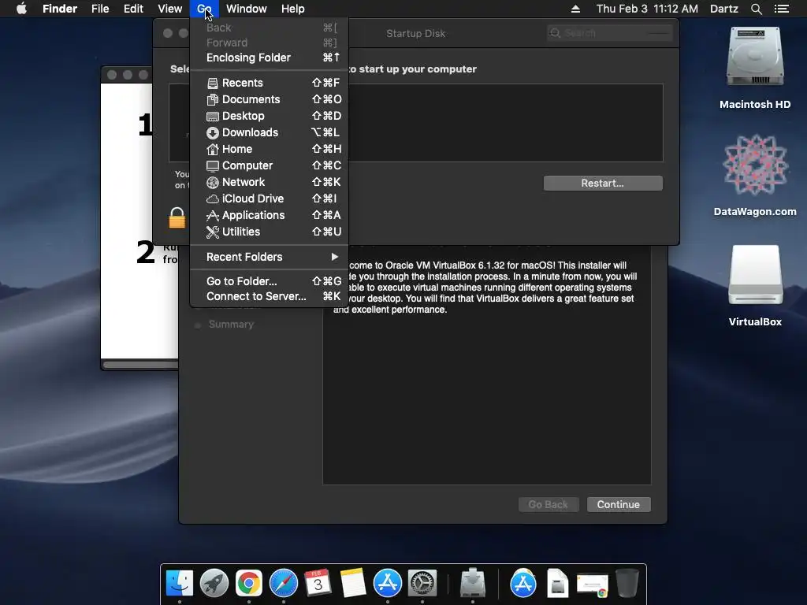Open Notes from the Dock
Viewport: 807px width, 605px height.
click(352, 583)
